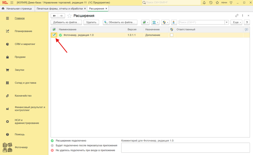Uncheck the Фоточекер extension checkbox

pyautogui.click(x=54, y=35)
